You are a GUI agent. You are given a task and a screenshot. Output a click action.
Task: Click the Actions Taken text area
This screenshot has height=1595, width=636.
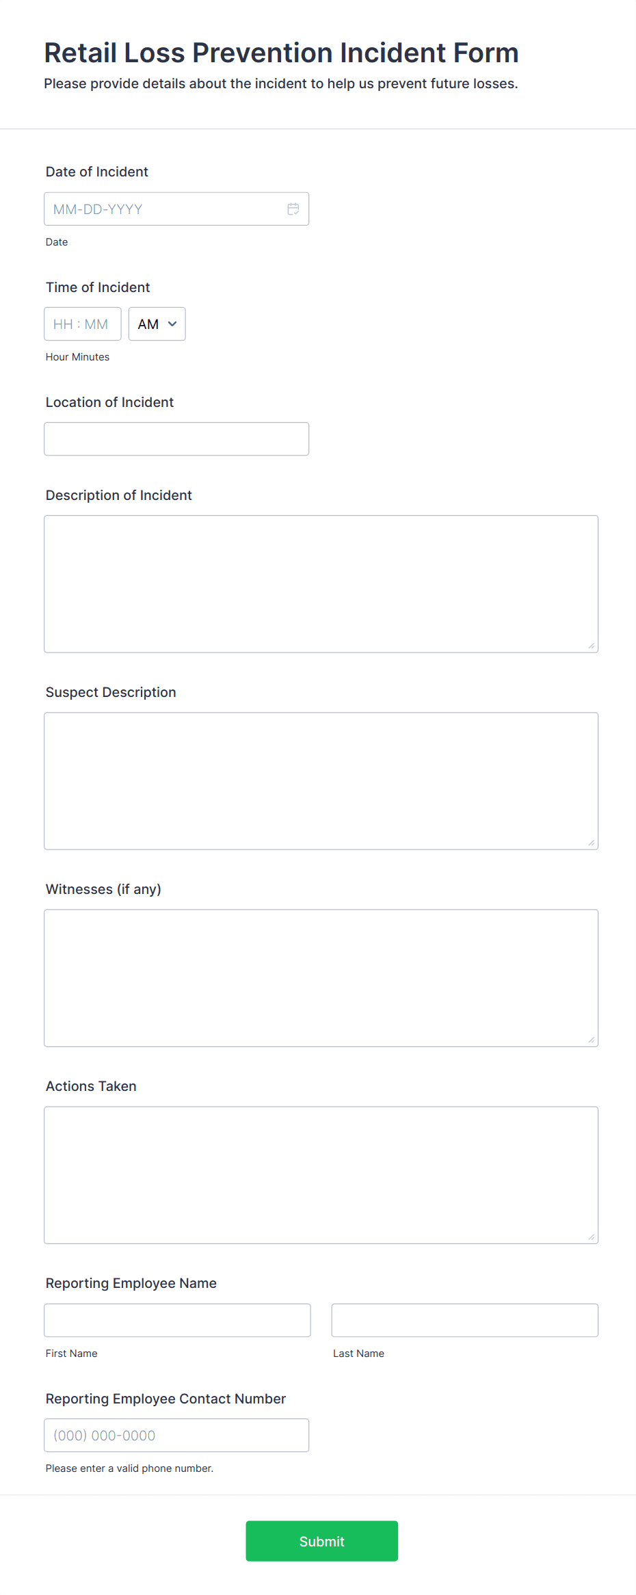pos(321,1175)
